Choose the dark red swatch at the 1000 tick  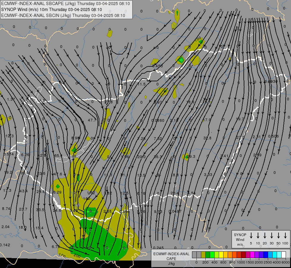(x=243, y=255)
